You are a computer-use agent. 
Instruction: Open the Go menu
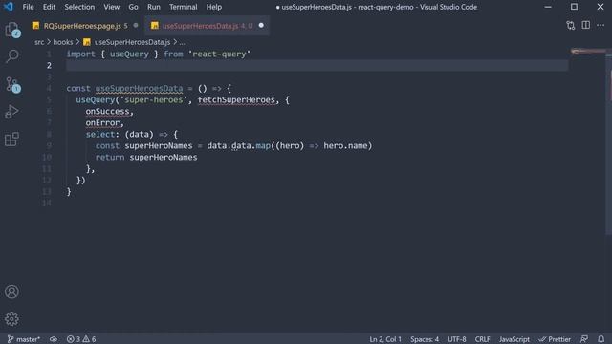(134, 7)
